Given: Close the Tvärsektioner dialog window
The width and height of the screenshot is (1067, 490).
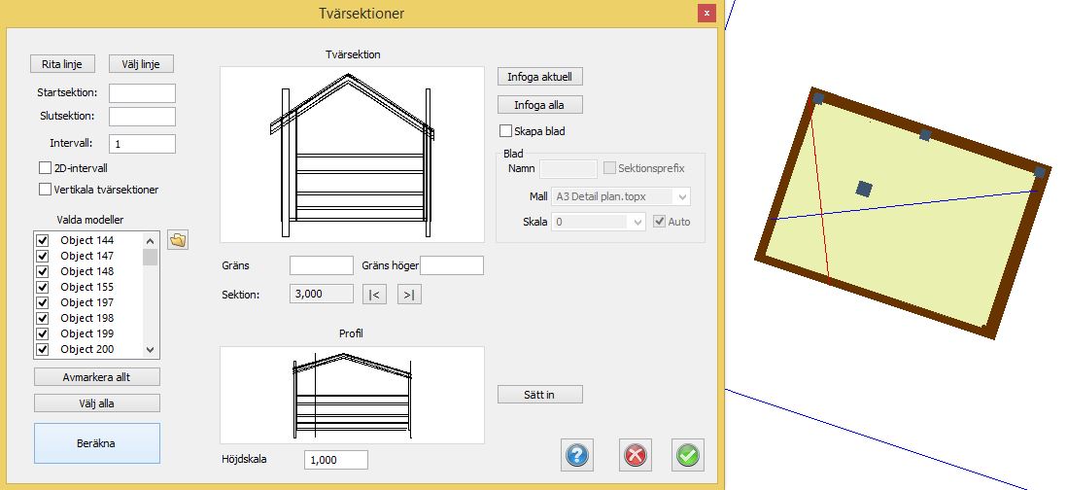Looking at the screenshot, I should coord(706,13).
